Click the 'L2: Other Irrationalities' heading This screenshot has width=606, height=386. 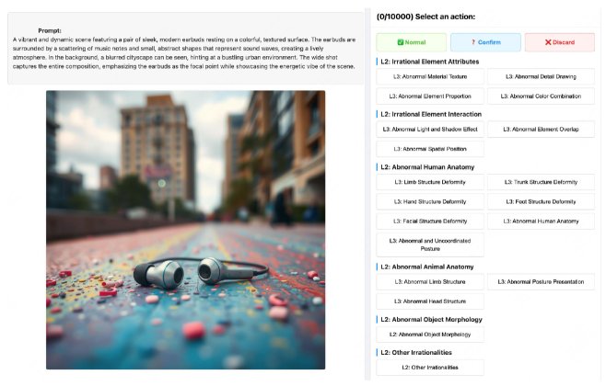click(416, 352)
